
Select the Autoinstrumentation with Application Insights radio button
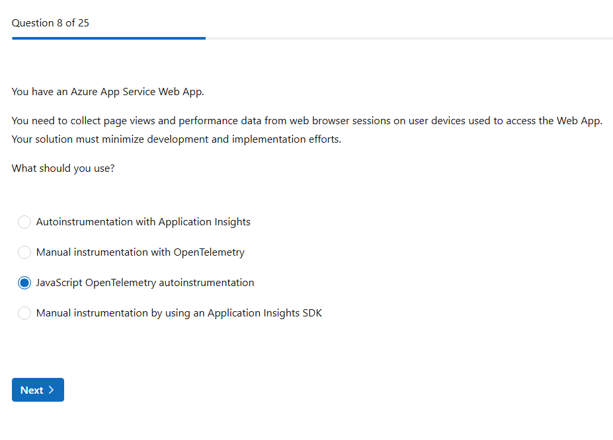(24, 222)
